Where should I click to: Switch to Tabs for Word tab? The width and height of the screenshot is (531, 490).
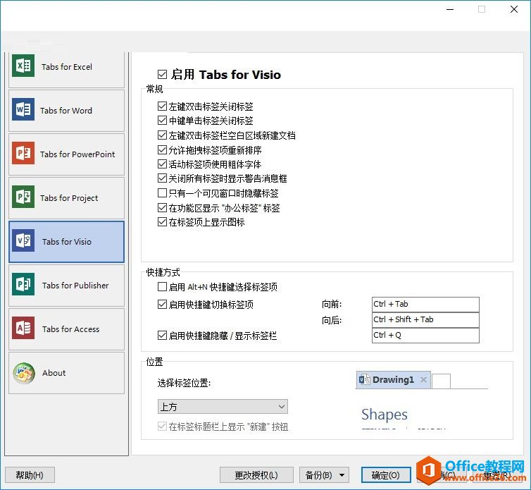[x=66, y=111]
